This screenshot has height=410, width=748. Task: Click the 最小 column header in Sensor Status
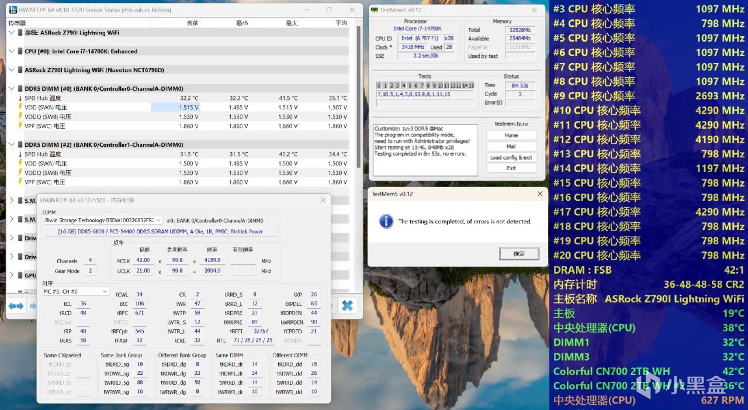(x=242, y=23)
